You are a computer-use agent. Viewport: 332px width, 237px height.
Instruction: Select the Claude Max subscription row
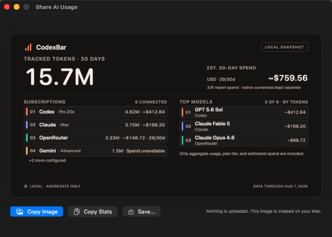(95, 125)
